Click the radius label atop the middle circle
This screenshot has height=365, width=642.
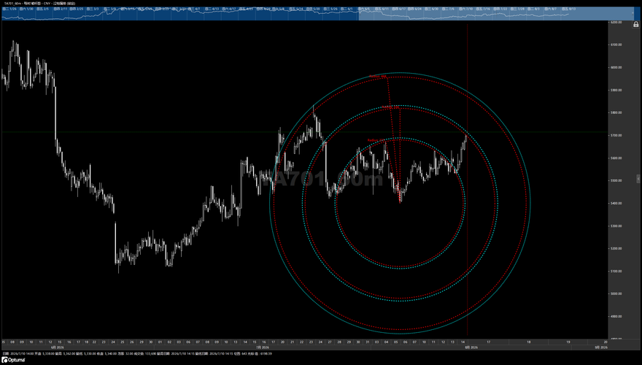click(390, 107)
